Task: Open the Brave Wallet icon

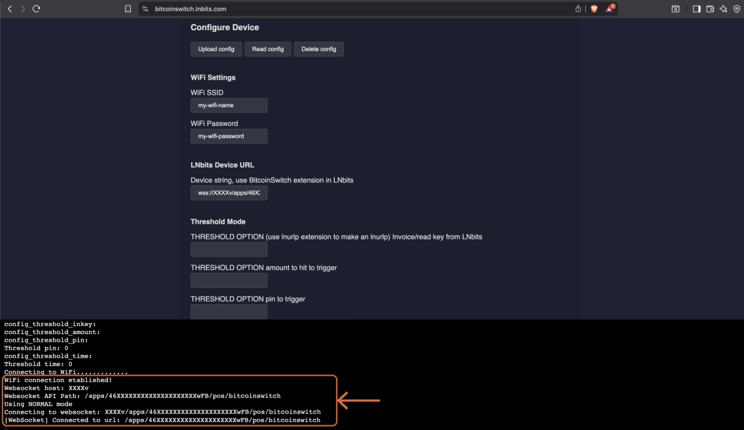Action: (710, 9)
